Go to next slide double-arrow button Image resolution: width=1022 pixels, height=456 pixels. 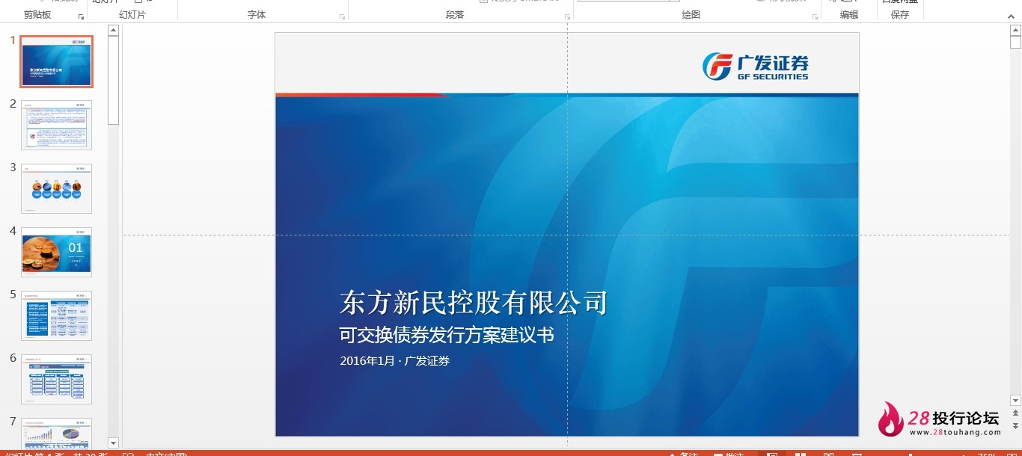pos(1015,425)
